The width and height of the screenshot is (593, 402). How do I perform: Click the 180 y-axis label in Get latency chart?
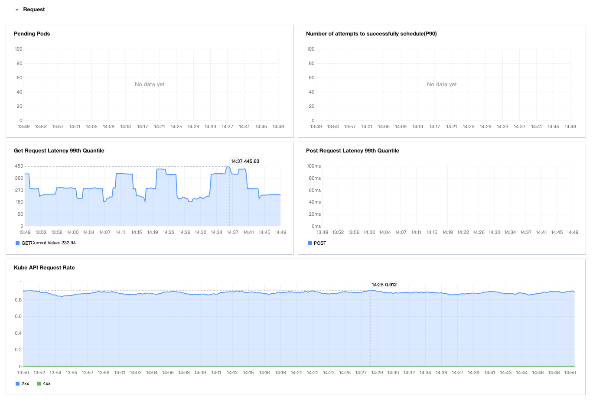[x=19, y=202]
